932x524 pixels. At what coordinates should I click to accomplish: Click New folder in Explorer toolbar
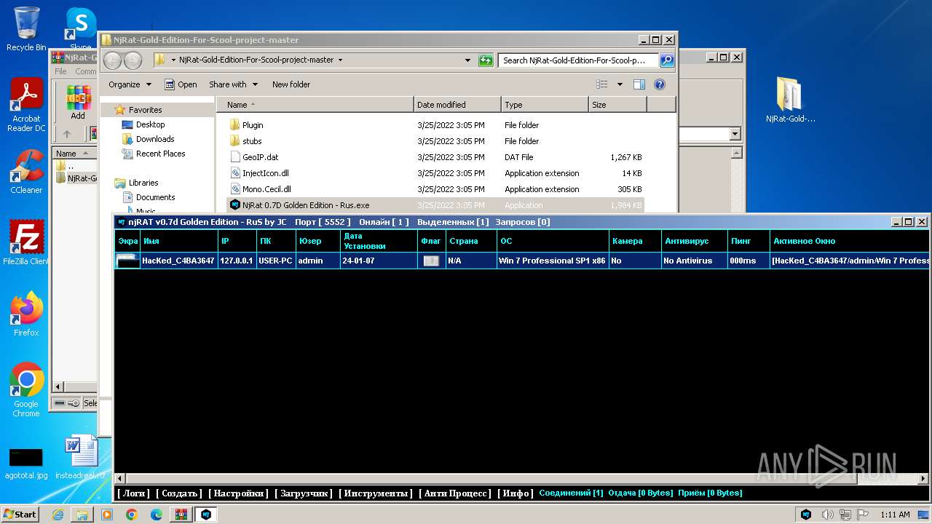click(291, 84)
